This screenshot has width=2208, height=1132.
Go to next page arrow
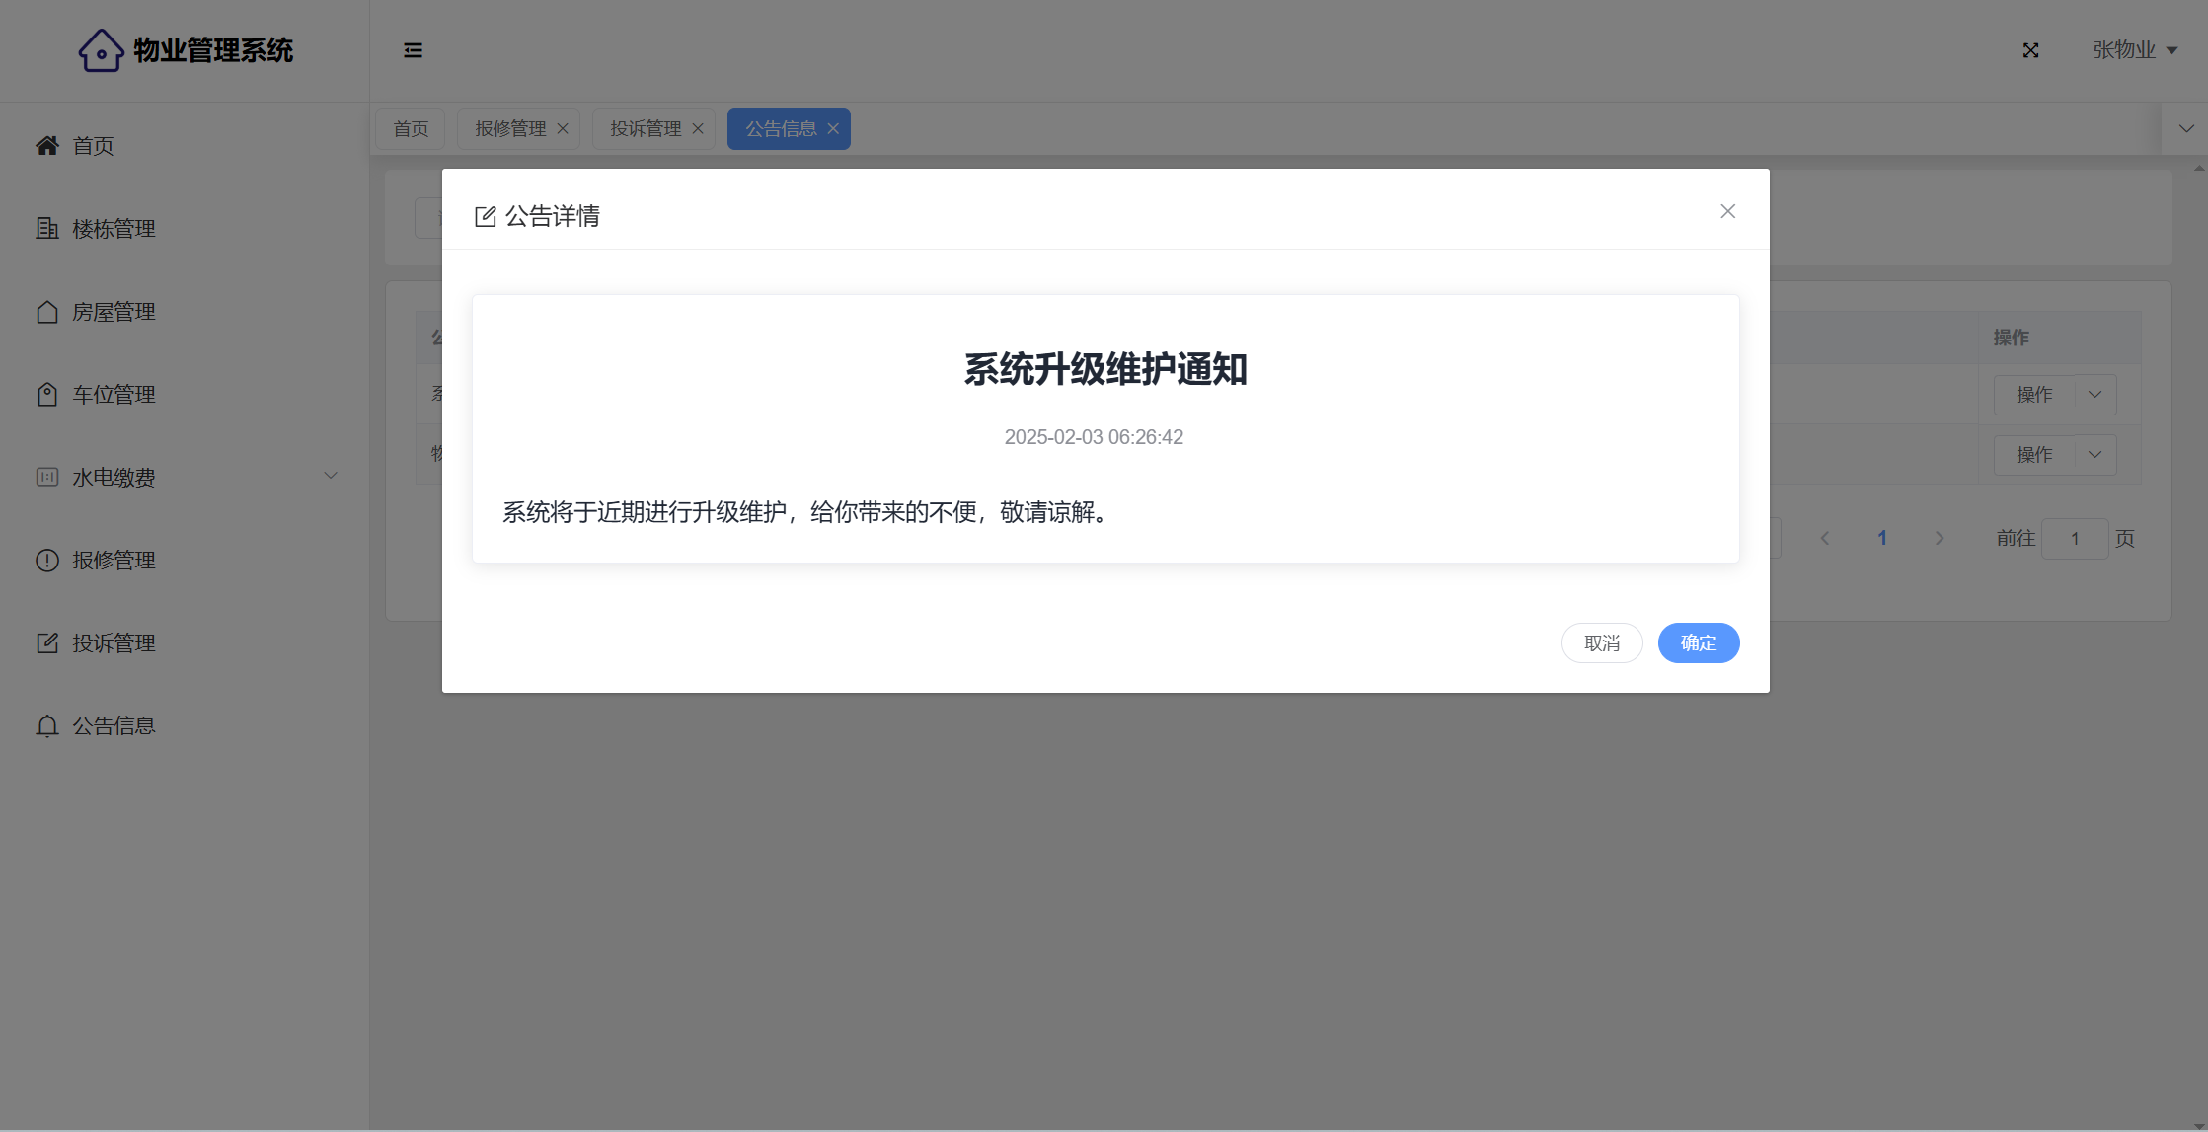click(x=1939, y=539)
